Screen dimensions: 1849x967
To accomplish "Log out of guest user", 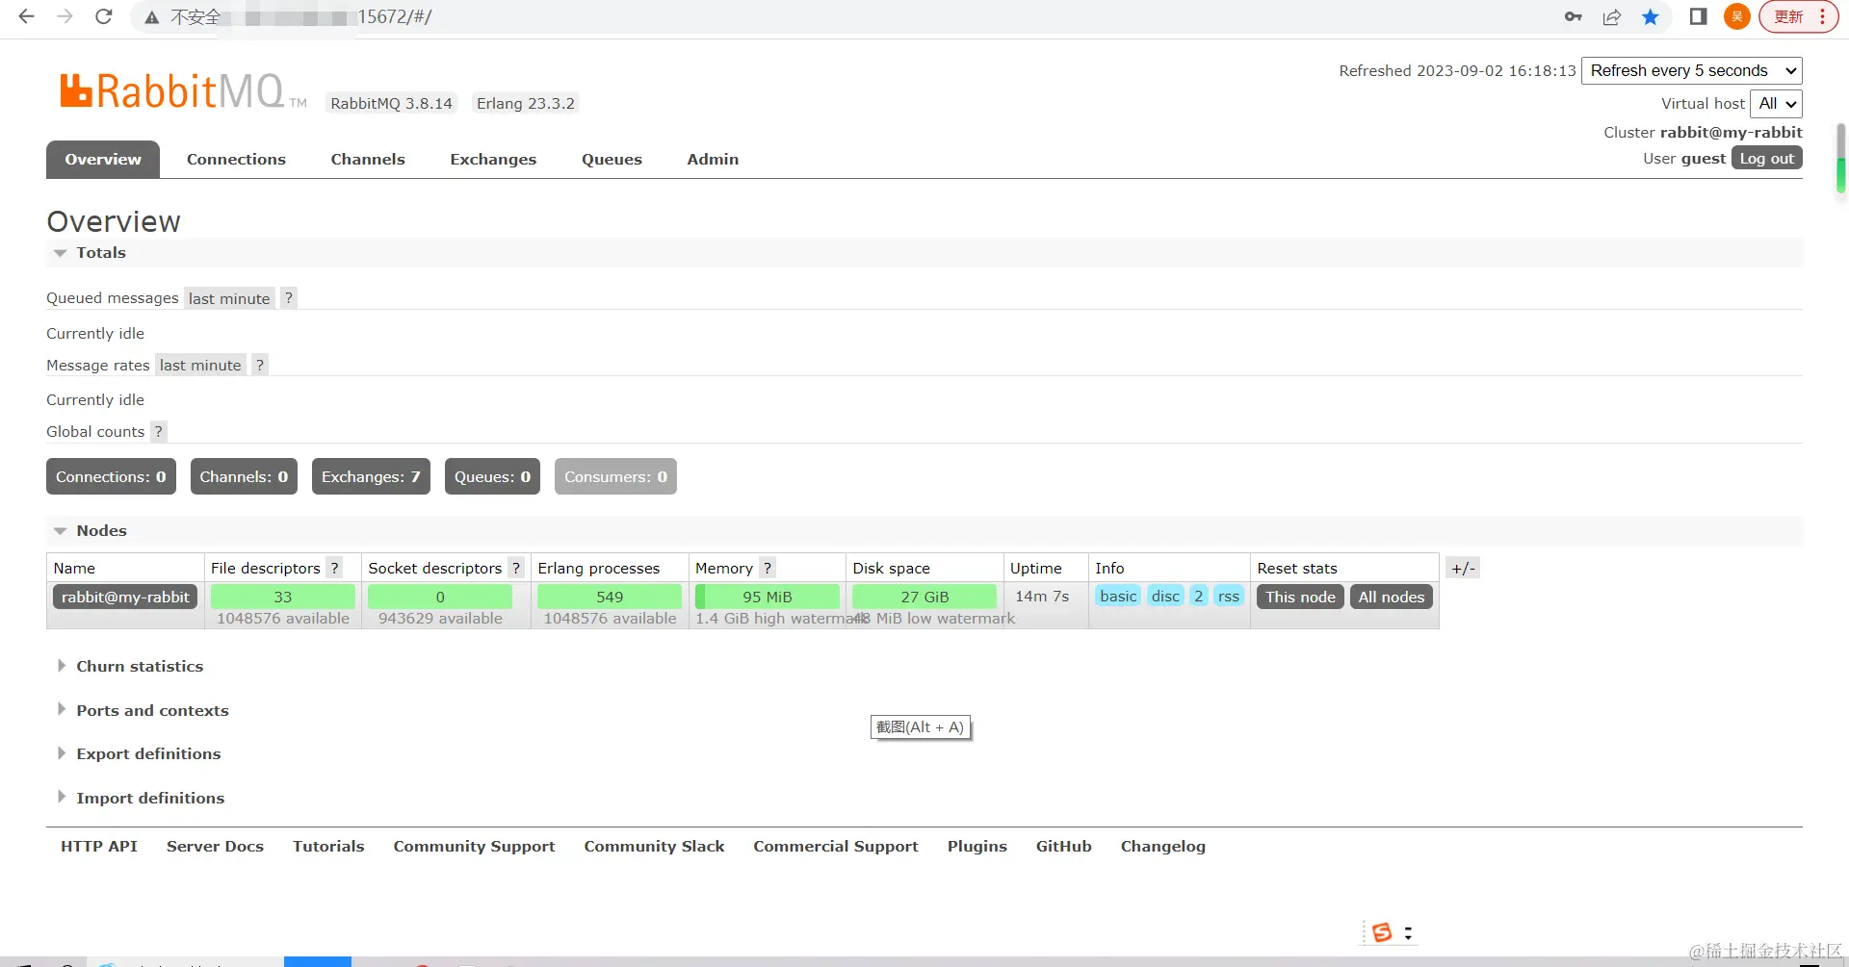I will 1767,158.
